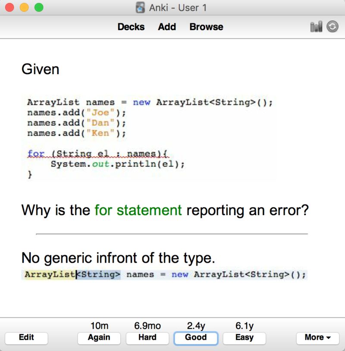The image size is (345, 351).
Task: Close the Anki window with red button
Action: [x=10, y=7]
